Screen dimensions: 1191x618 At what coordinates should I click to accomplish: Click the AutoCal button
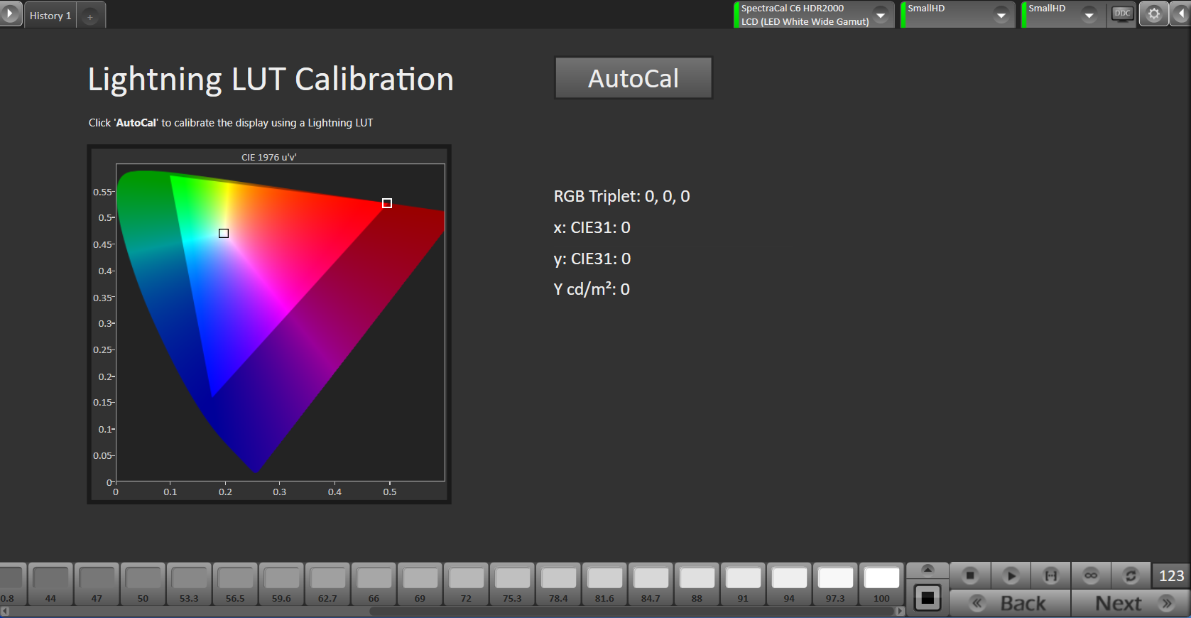pos(633,78)
